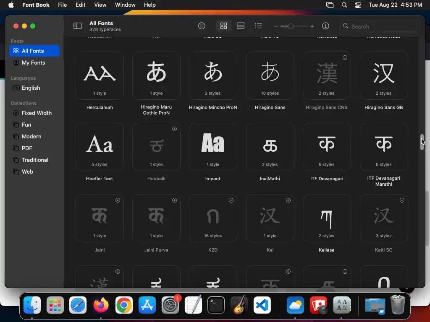
Task: Download the K2D font
Action: (231, 200)
